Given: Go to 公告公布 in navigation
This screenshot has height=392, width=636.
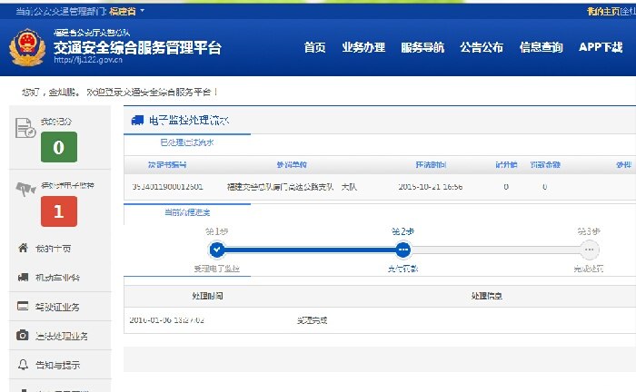Looking at the screenshot, I should pyautogui.click(x=482, y=47).
